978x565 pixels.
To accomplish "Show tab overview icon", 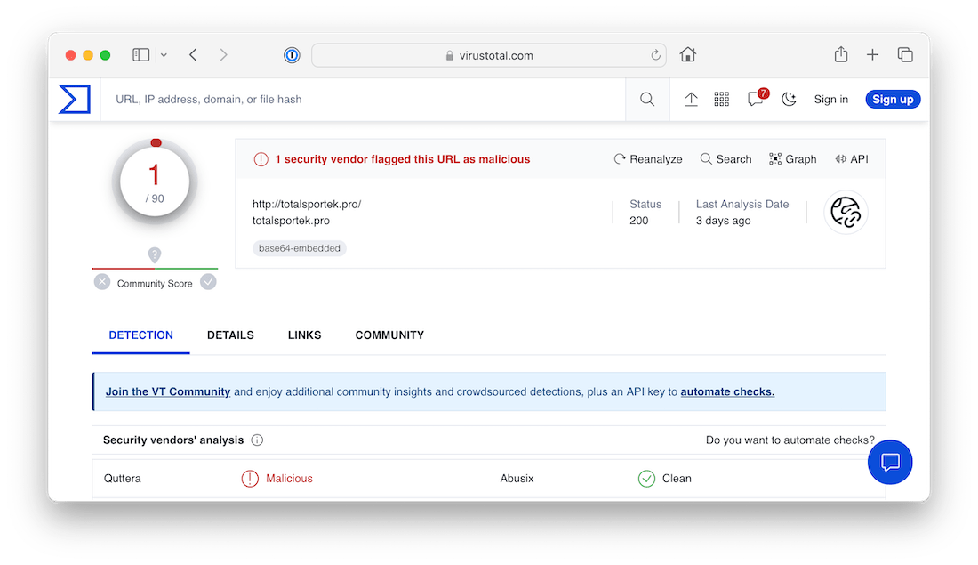I will click(x=905, y=55).
